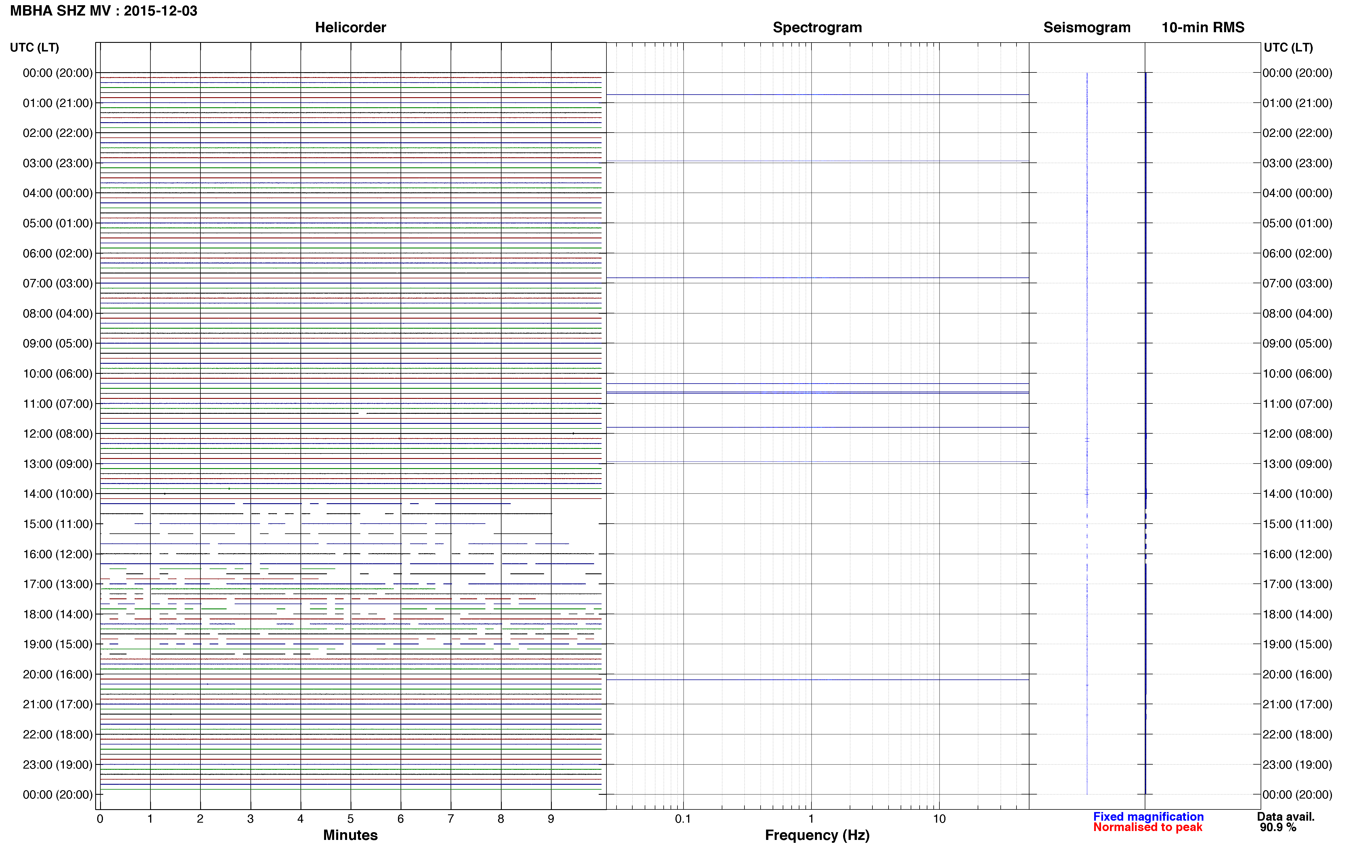The height and width of the screenshot is (852, 1363).
Task: Click the blue seismogram trace line
Action: coord(1087,433)
